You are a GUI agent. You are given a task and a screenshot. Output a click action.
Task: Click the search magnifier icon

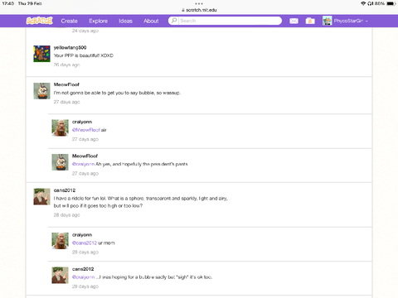[174, 21]
